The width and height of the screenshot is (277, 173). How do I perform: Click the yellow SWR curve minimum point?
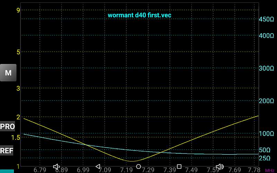133,161
